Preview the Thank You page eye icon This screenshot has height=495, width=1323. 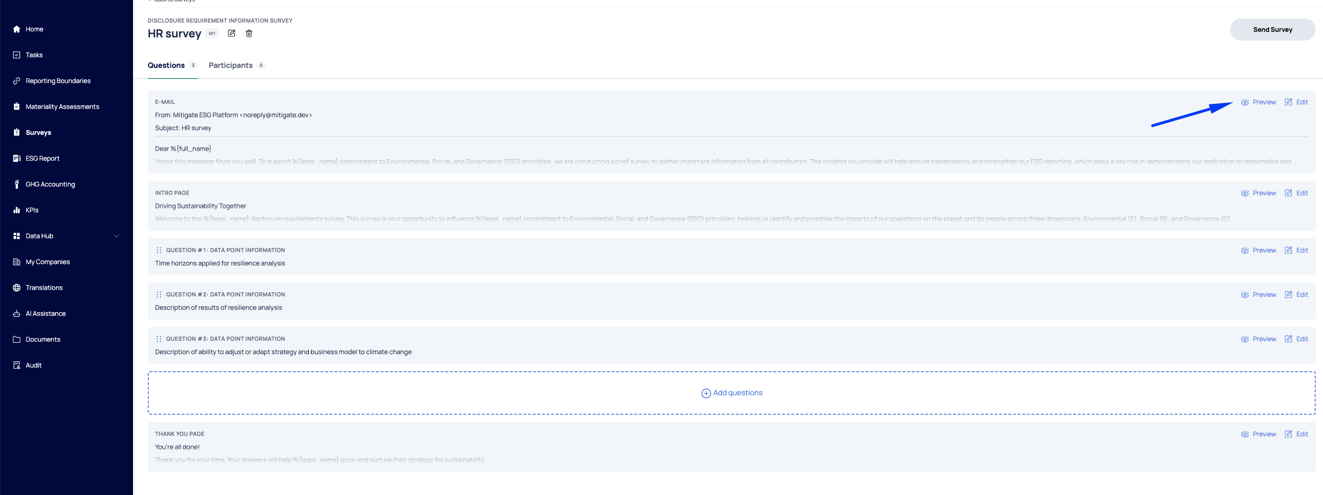(1244, 435)
